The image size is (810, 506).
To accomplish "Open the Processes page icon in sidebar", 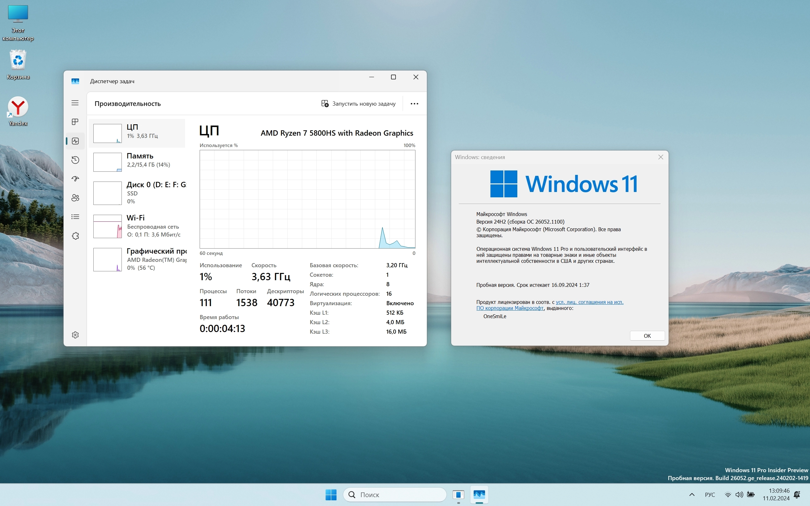I will coord(75,122).
